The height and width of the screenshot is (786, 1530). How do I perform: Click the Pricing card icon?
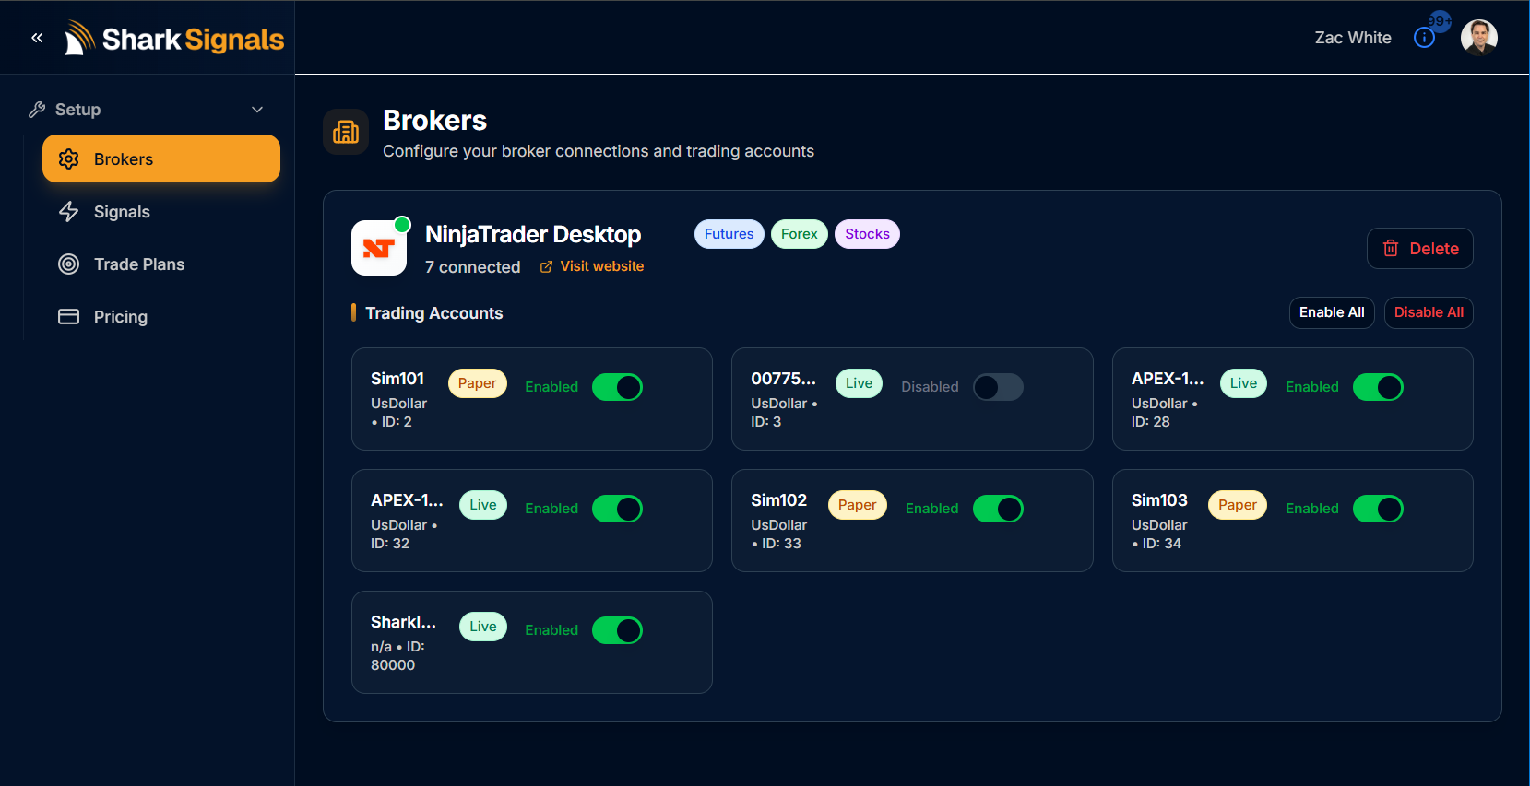(69, 317)
